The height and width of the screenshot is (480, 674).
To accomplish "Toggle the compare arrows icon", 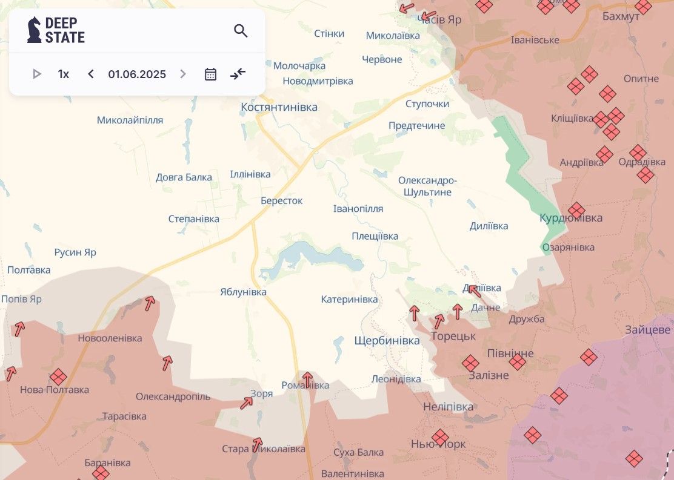I will click(238, 74).
